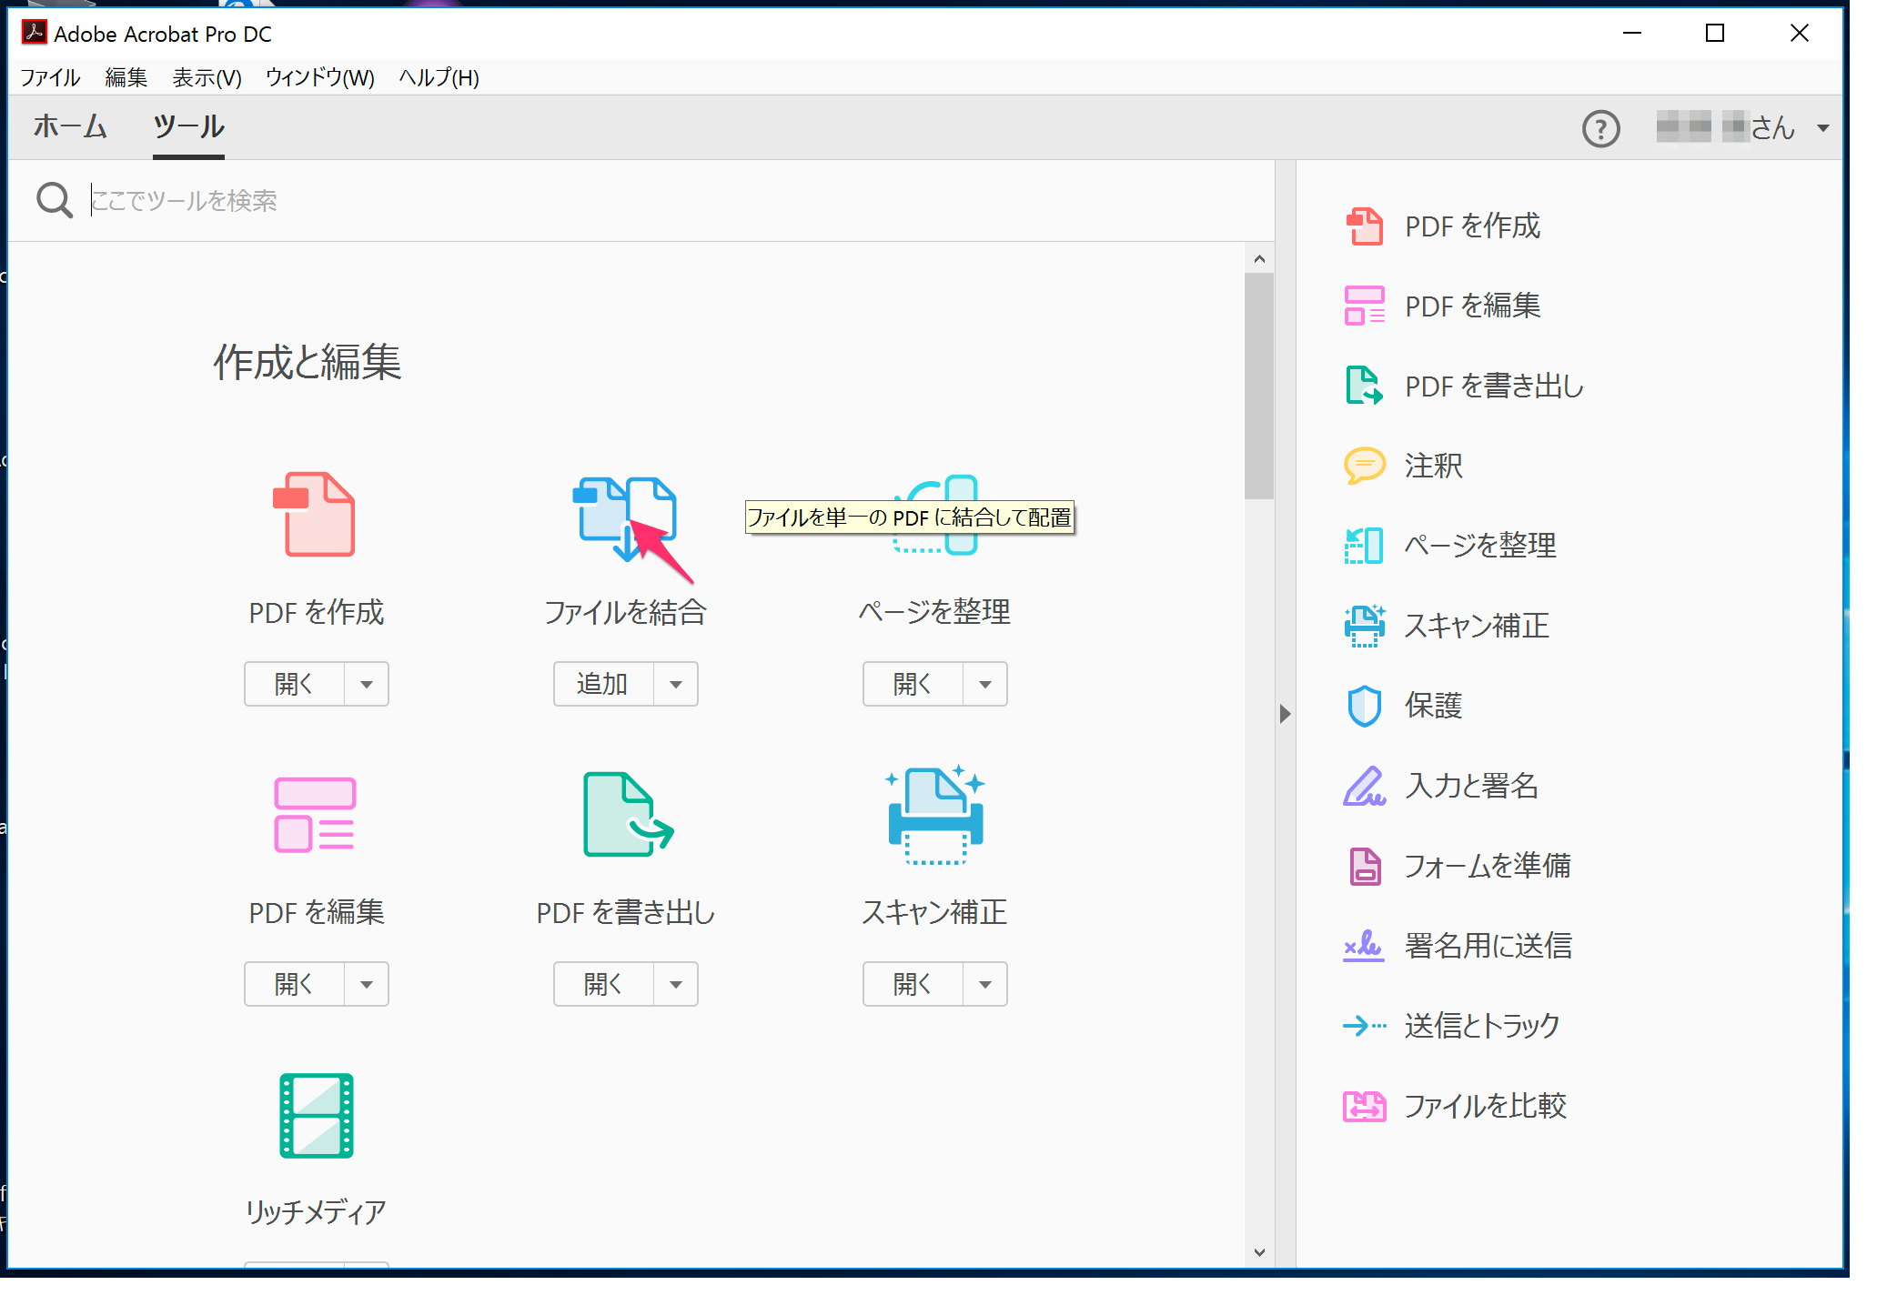Click the リッチメディア label
Screen dimensions: 1887x1315
pos(316,1211)
